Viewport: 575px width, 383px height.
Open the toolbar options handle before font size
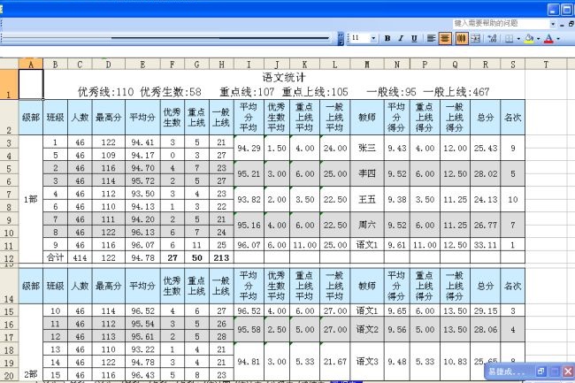point(341,39)
